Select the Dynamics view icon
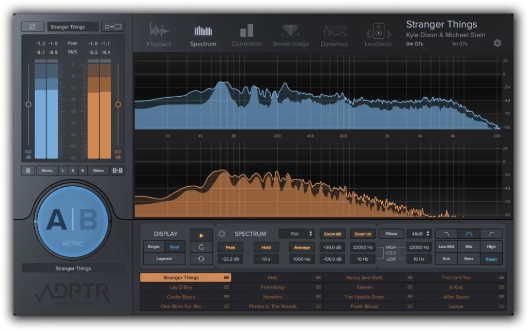Image resolution: width=529 pixels, height=331 pixels. point(334,34)
